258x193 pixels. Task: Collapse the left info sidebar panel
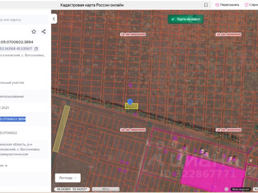(x=54, y=19)
